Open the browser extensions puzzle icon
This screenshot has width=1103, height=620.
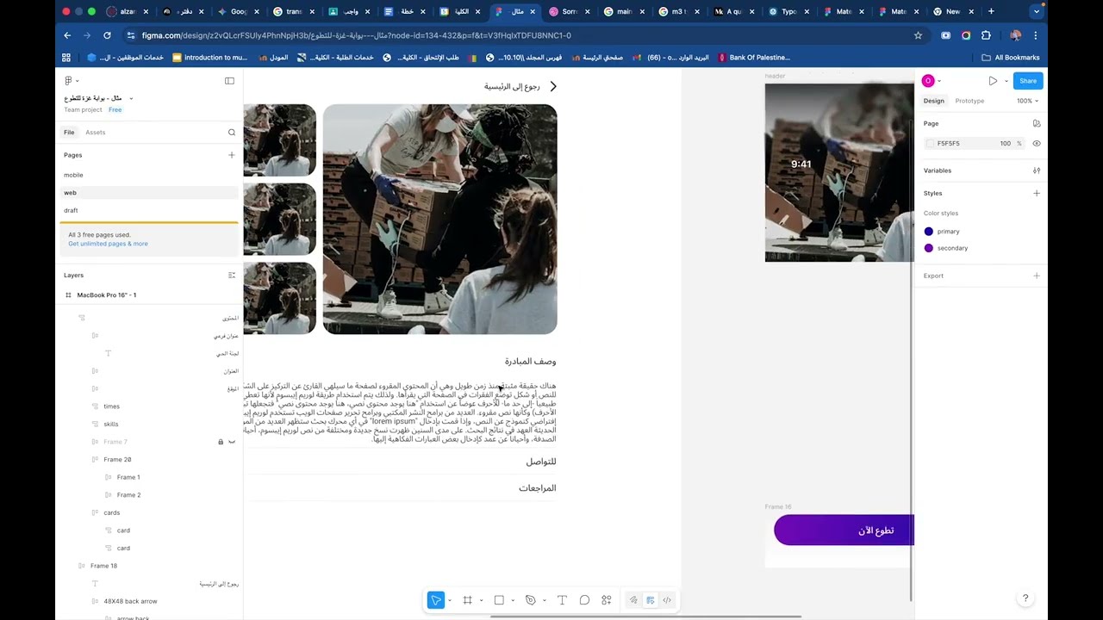click(x=986, y=35)
